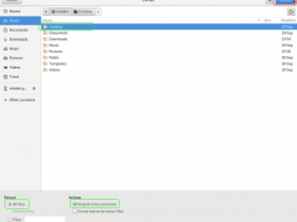Open the Recent location in sidebar

[15, 11]
